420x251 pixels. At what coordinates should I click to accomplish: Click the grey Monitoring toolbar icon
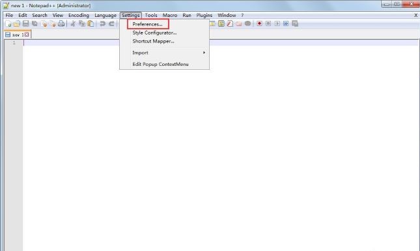(x=248, y=23)
